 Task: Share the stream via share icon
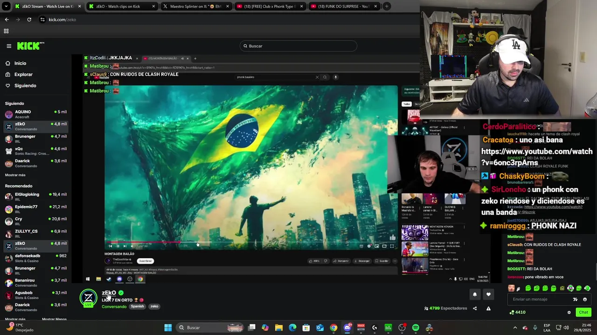tap(475, 308)
